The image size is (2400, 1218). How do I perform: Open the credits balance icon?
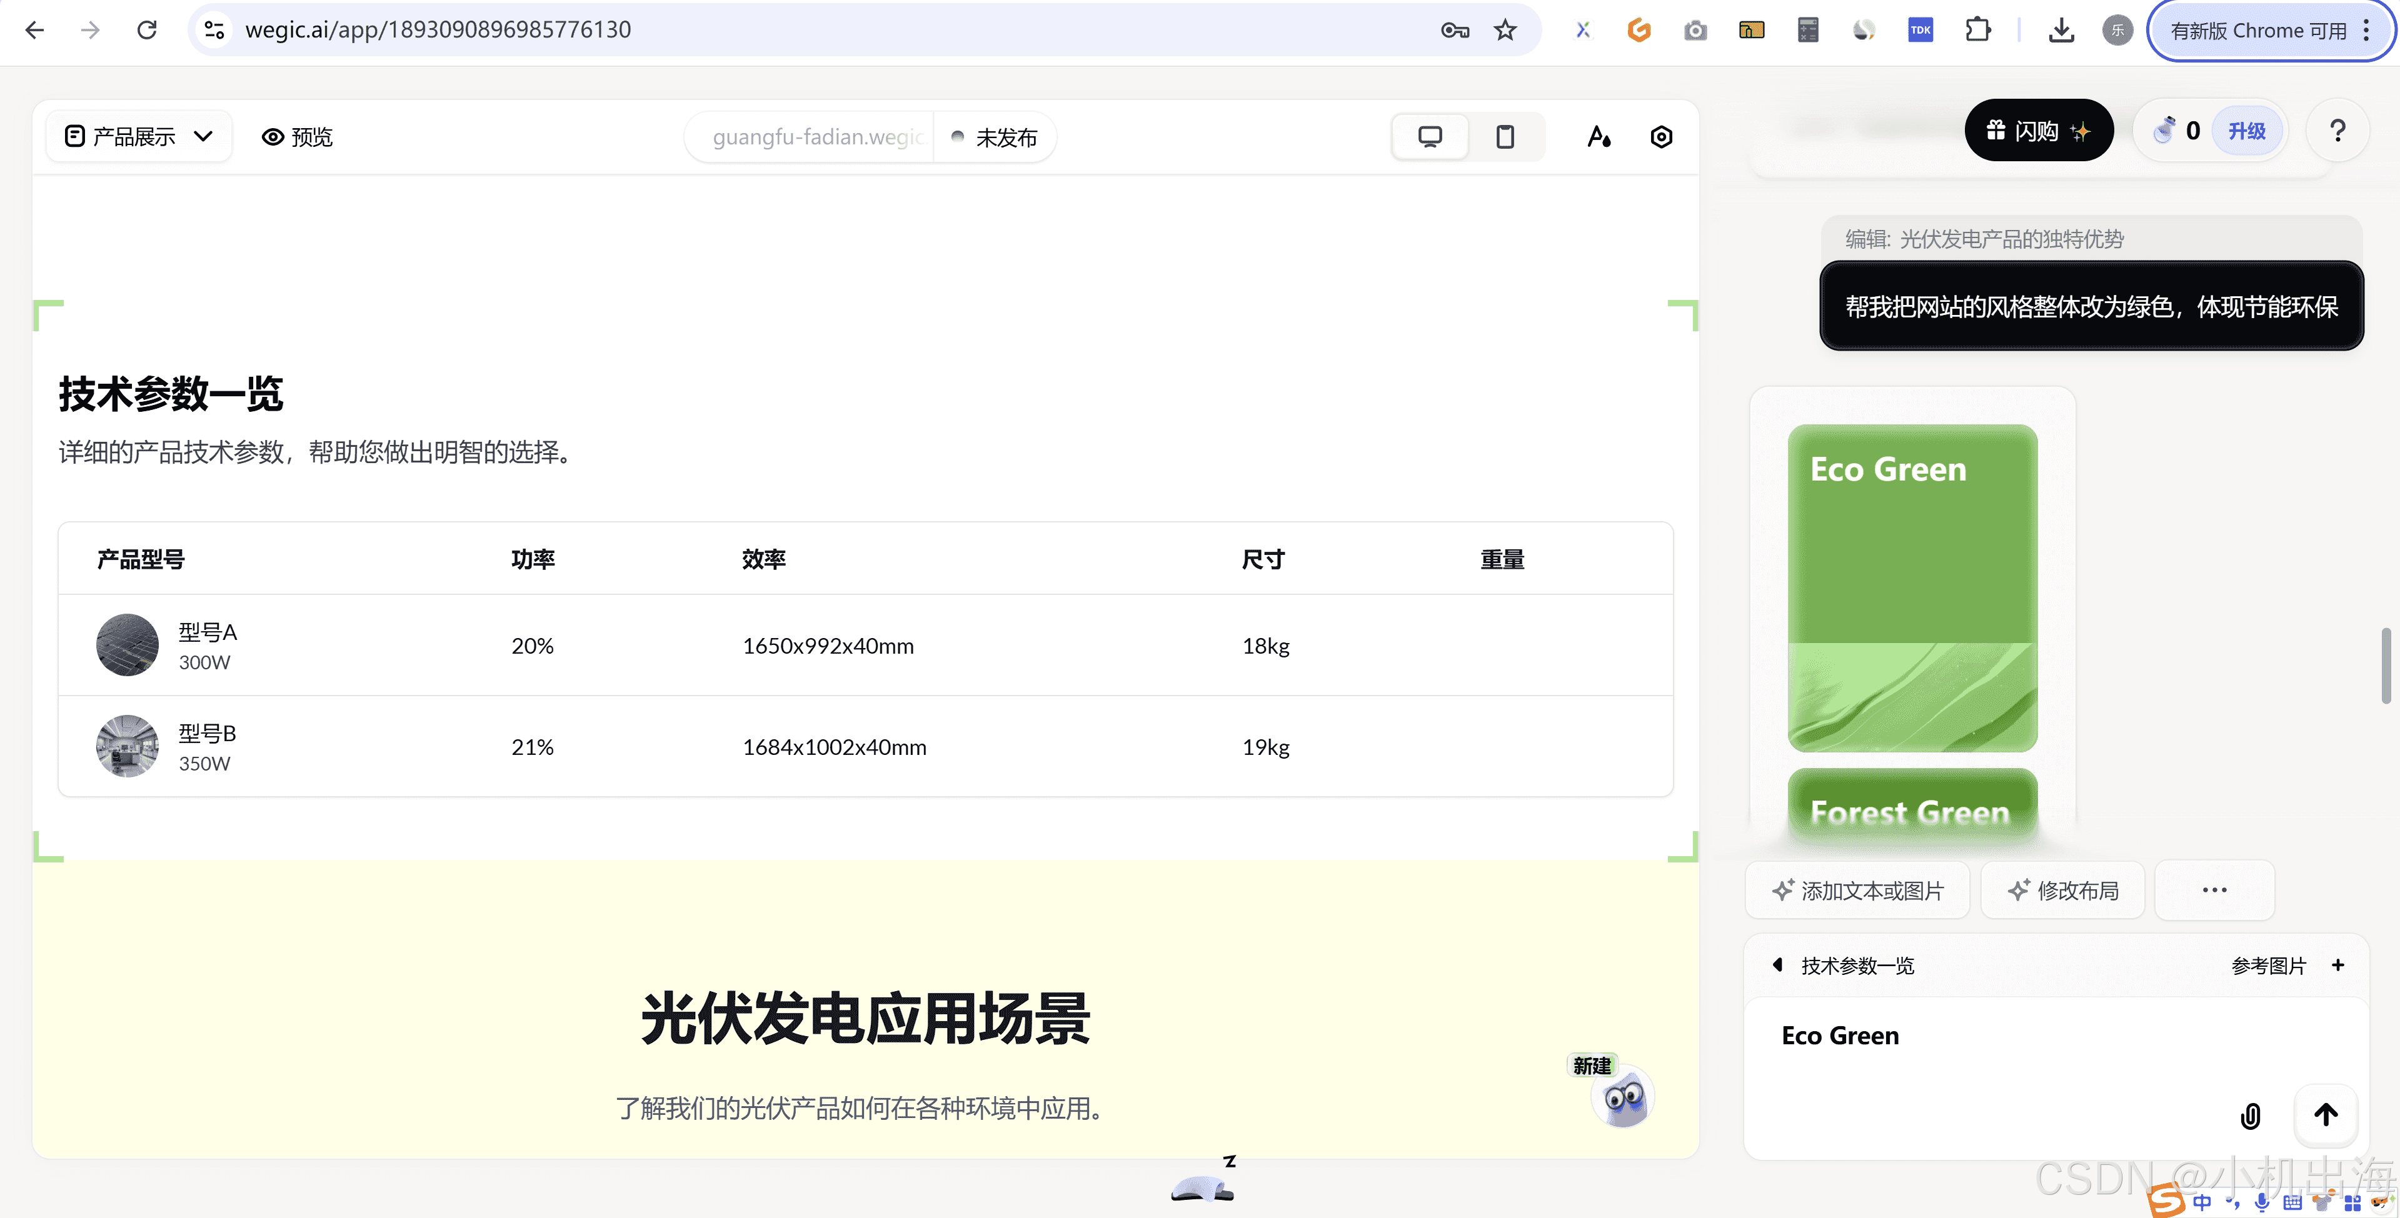click(2164, 131)
